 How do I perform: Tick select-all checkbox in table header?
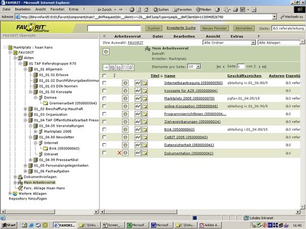click(x=104, y=76)
